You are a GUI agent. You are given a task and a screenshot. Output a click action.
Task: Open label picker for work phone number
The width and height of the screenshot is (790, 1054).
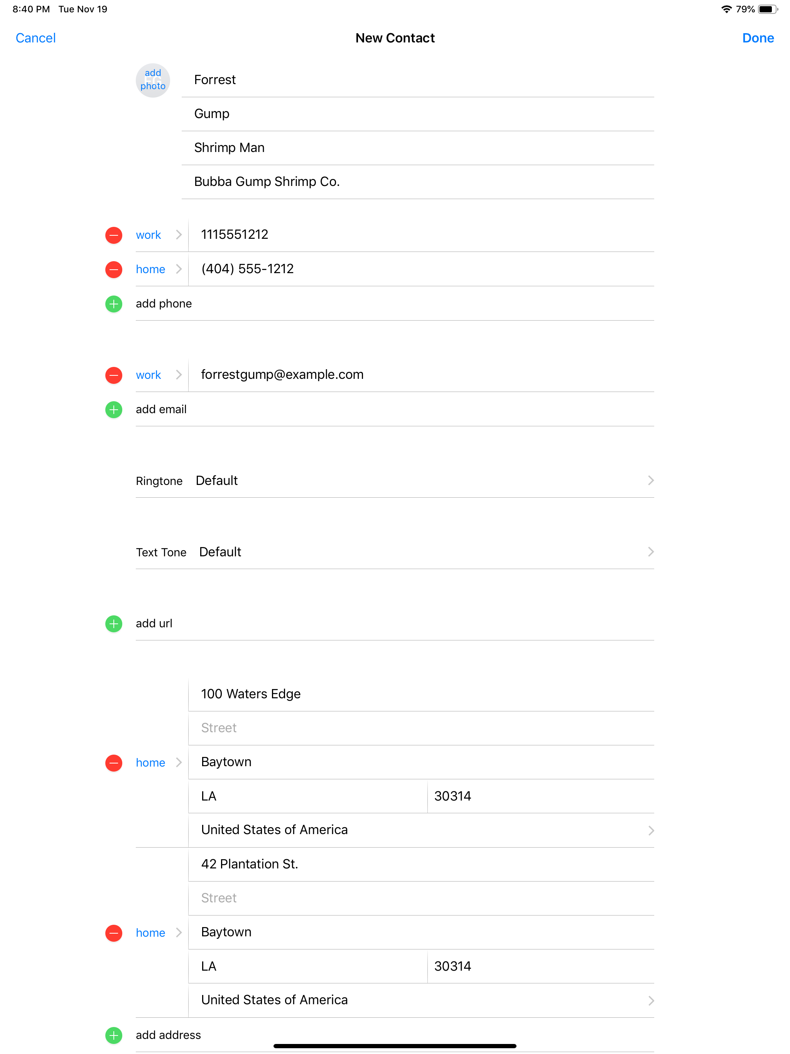coord(157,235)
